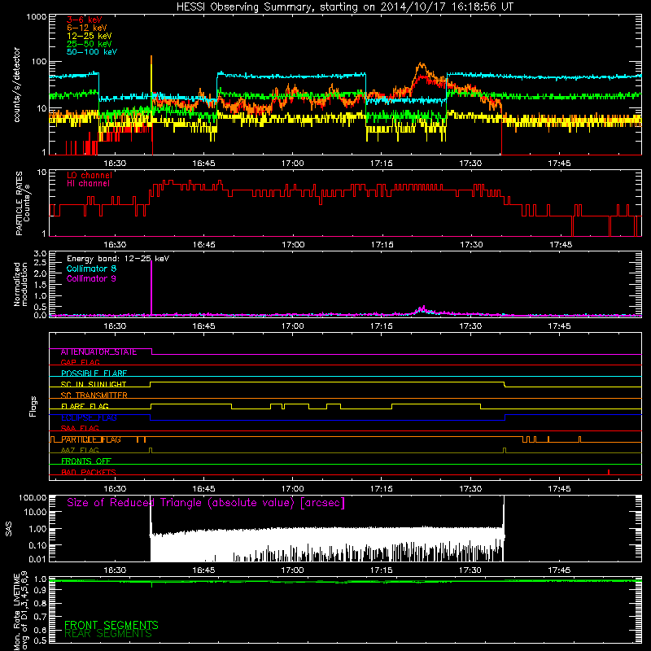The image size is (651, 651).
Task: Select the Collimator 9 legend label
Action: tap(91, 278)
